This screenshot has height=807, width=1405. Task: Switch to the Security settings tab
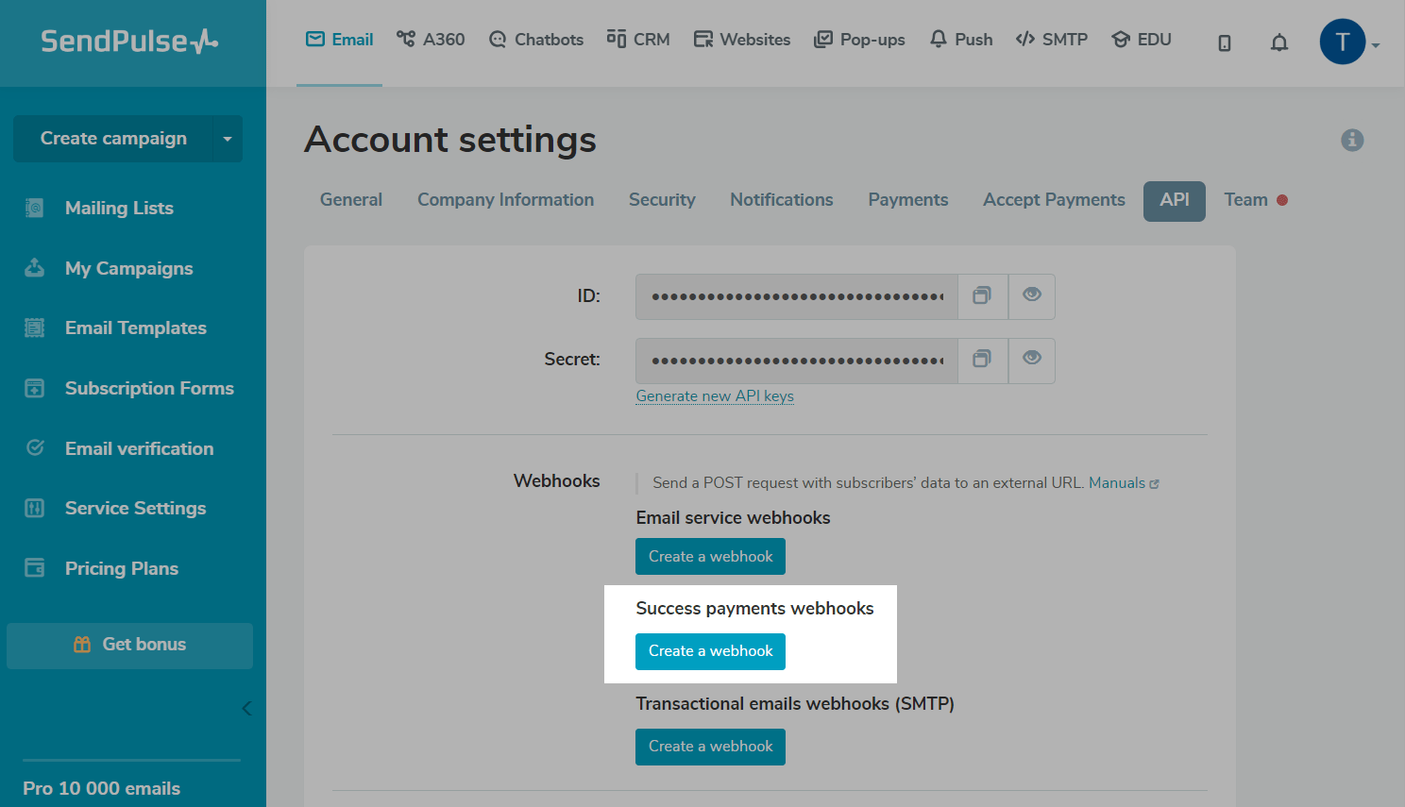click(x=662, y=200)
